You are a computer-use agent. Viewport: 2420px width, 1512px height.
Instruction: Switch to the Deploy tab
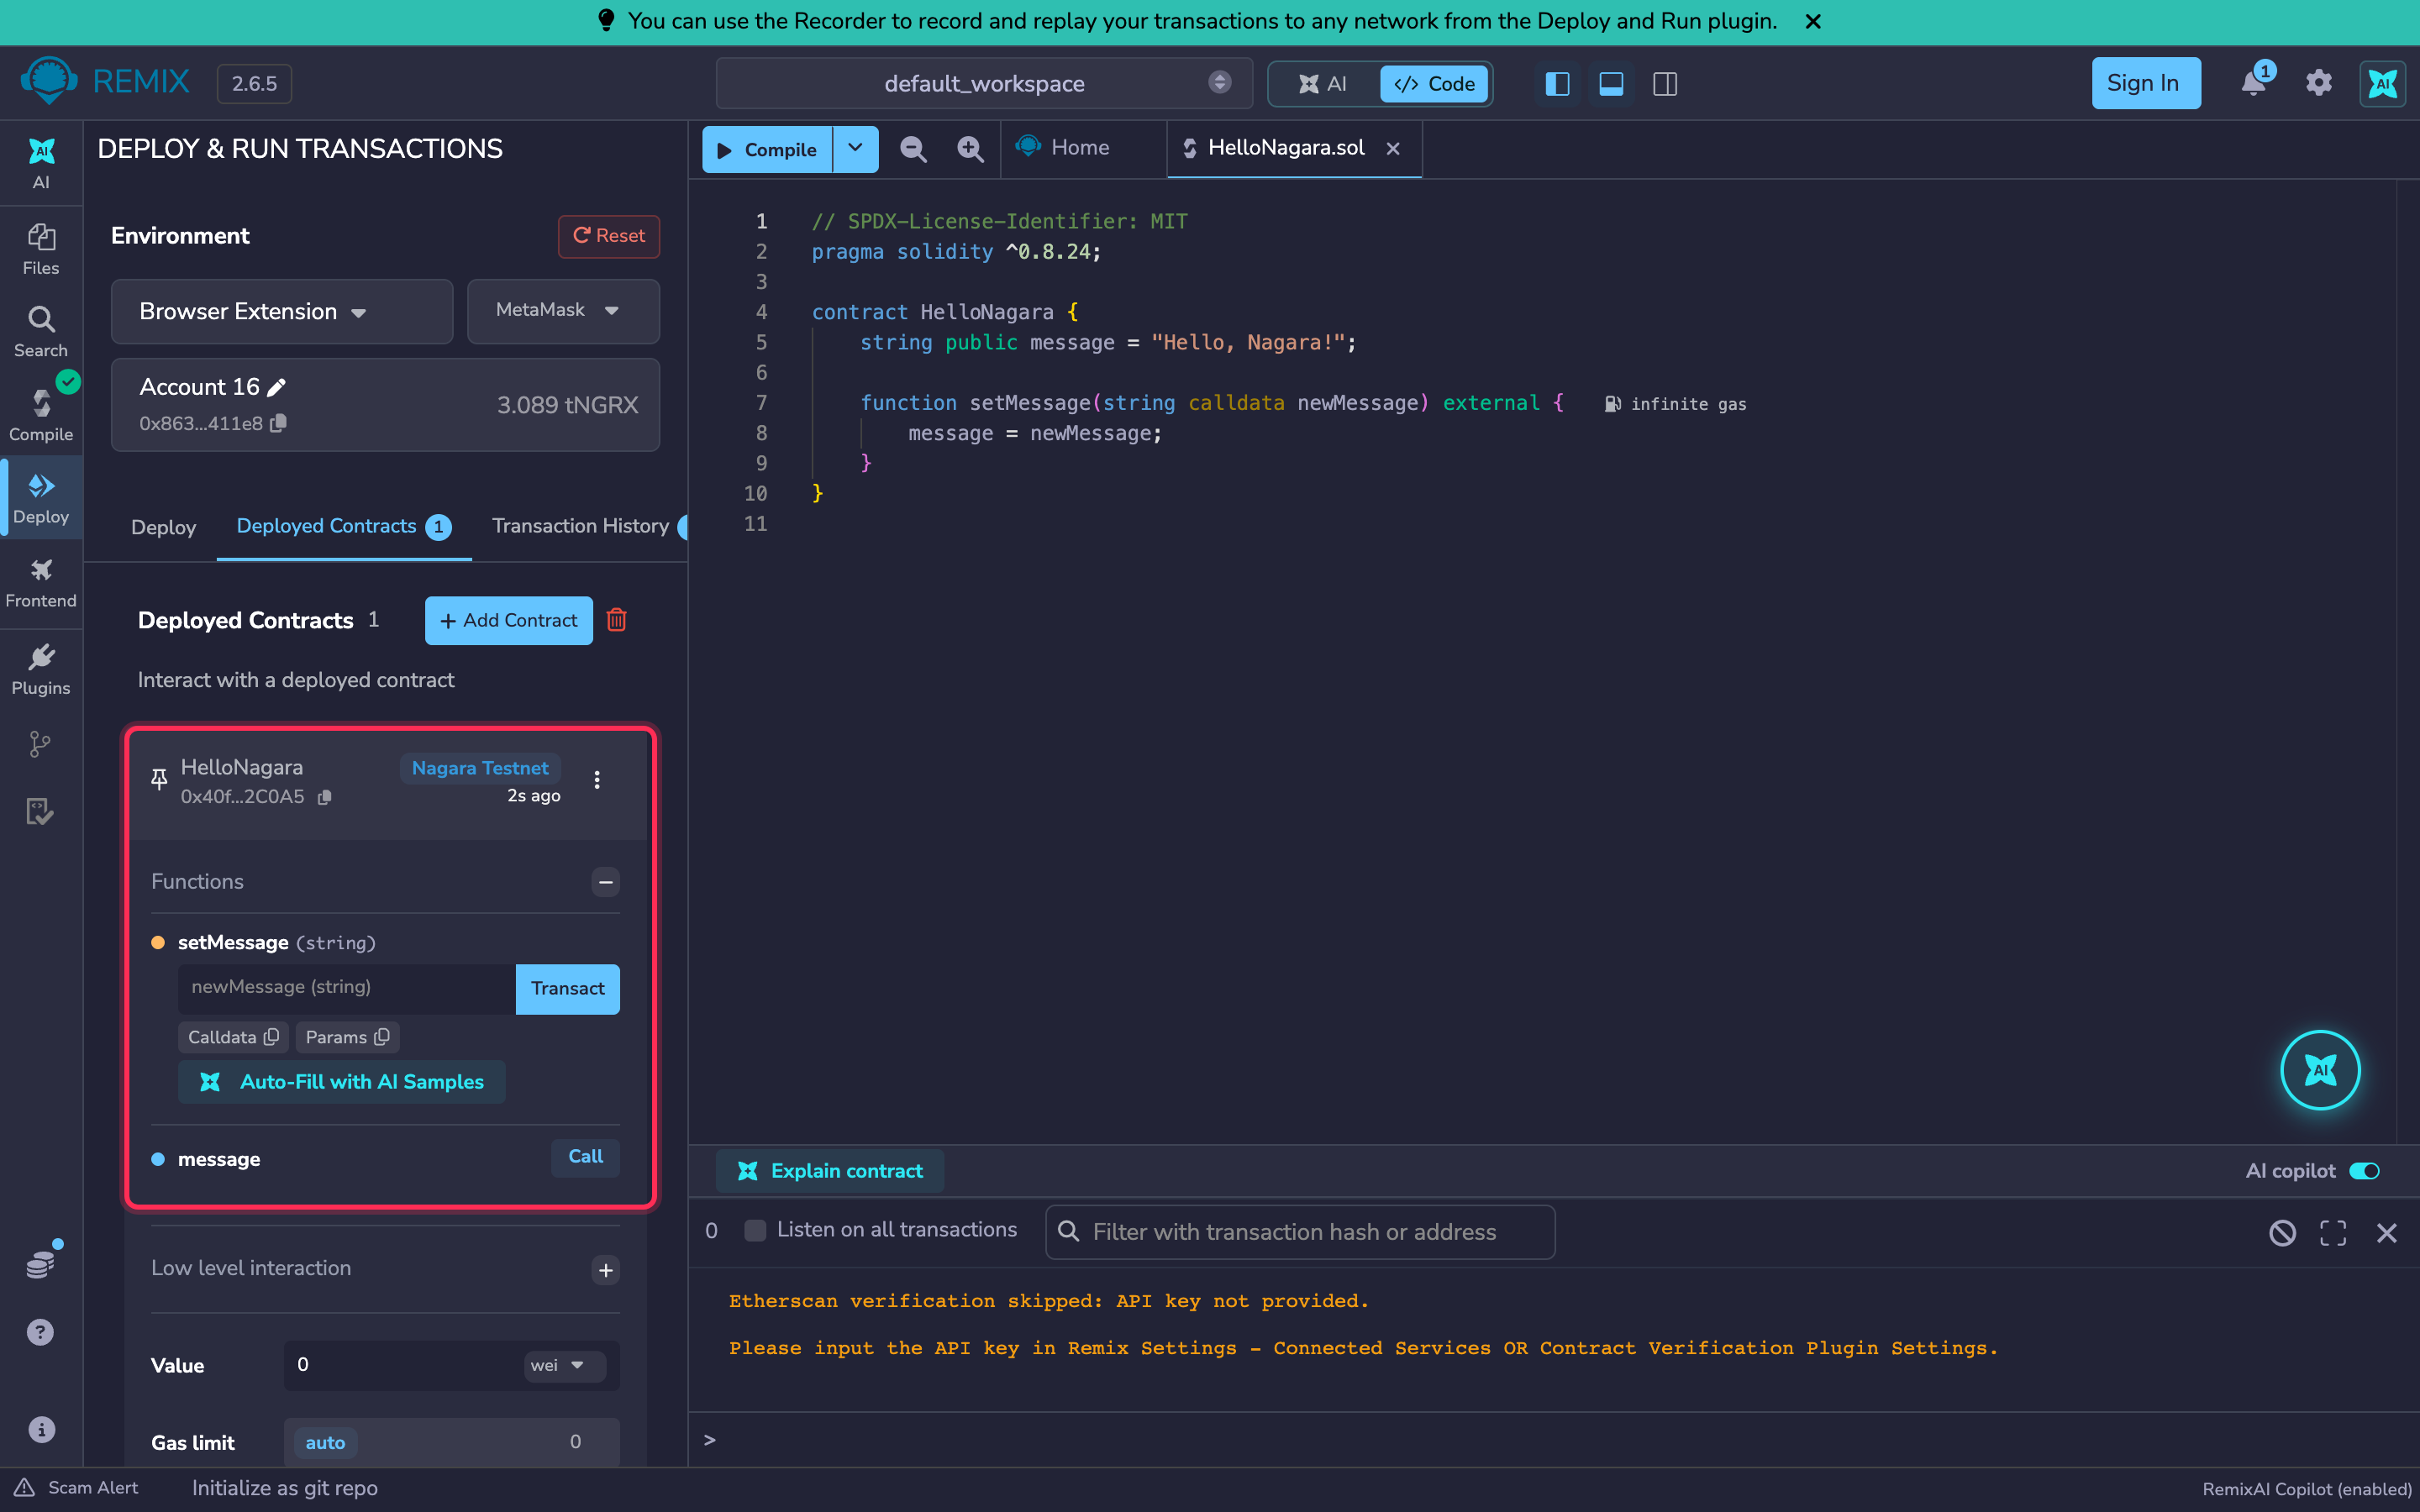[163, 527]
